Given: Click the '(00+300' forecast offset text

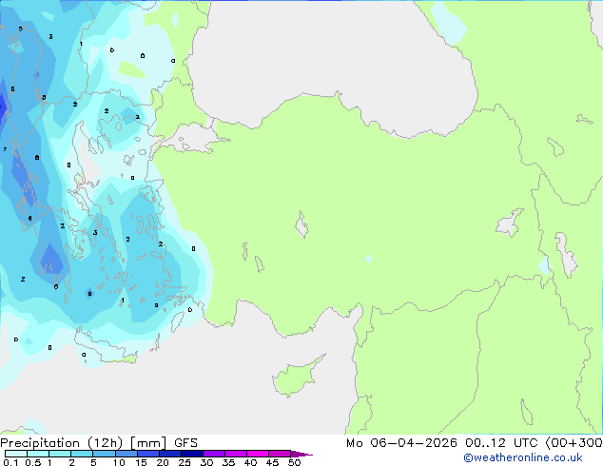Looking at the screenshot, I should click(574, 443).
